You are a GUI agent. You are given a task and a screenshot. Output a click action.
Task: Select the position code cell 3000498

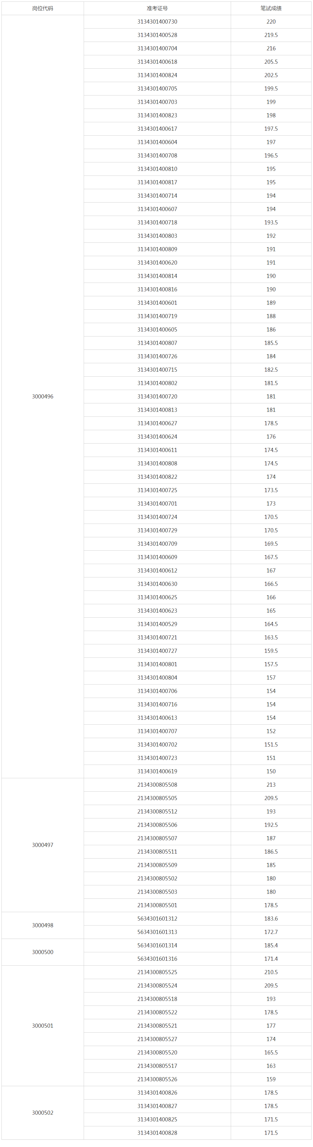(43, 925)
